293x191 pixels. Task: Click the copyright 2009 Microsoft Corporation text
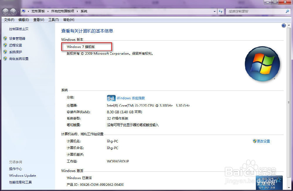(x=110, y=53)
